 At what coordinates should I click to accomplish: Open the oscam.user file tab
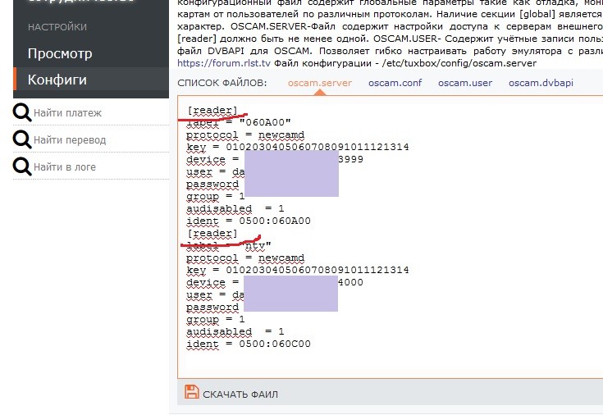coord(465,83)
